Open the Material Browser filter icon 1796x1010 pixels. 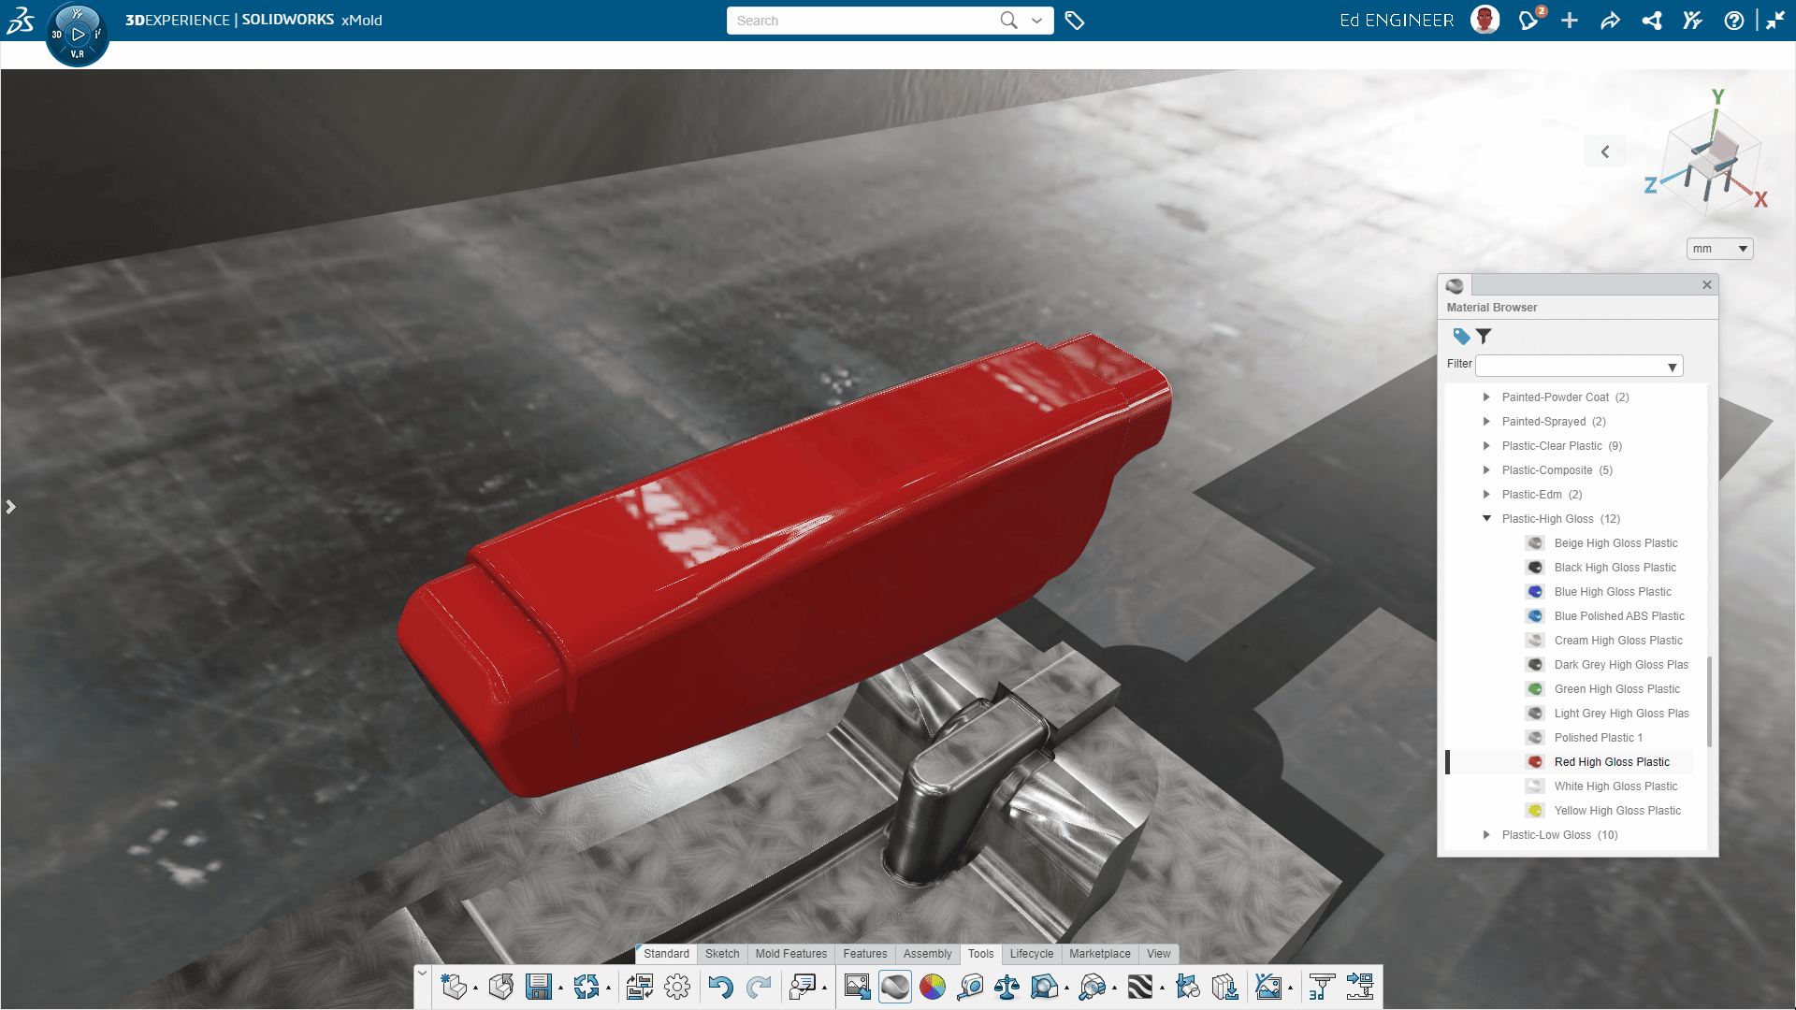coord(1486,337)
